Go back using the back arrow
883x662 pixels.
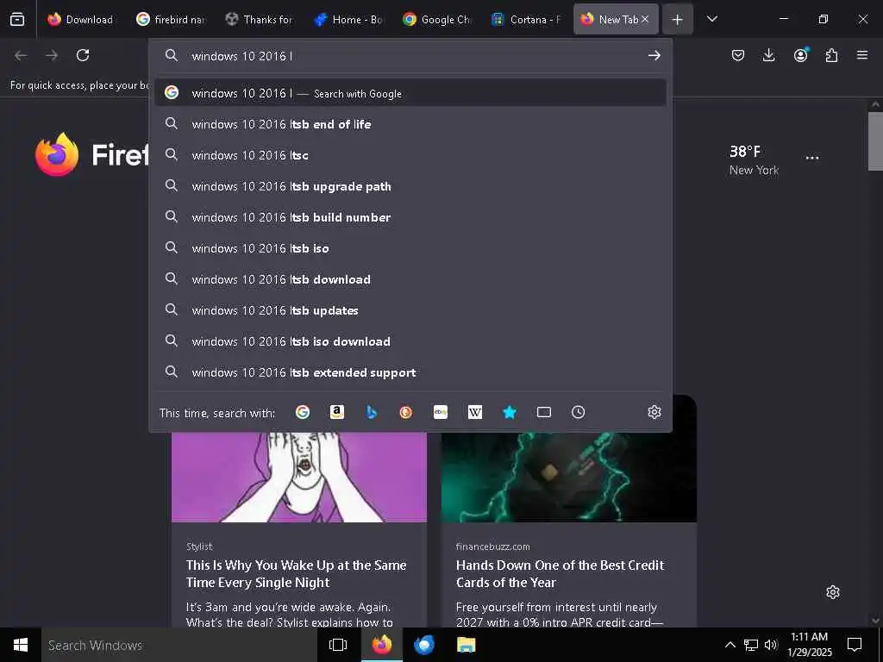click(21, 55)
